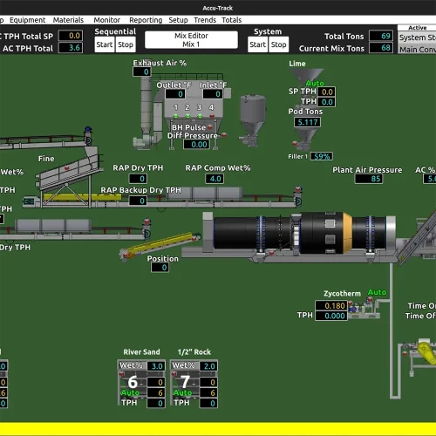Open the Setup menu
The width and height of the screenshot is (436, 436).
(x=178, y=20)
